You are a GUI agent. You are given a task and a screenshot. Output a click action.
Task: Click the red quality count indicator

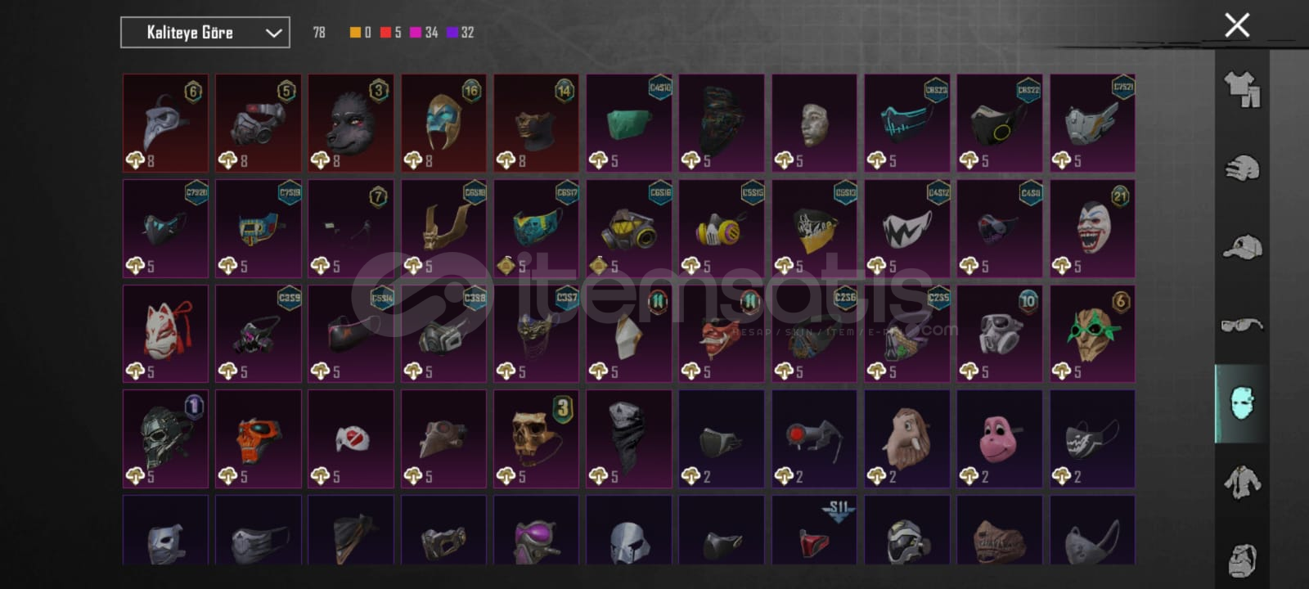click(391, 33)
